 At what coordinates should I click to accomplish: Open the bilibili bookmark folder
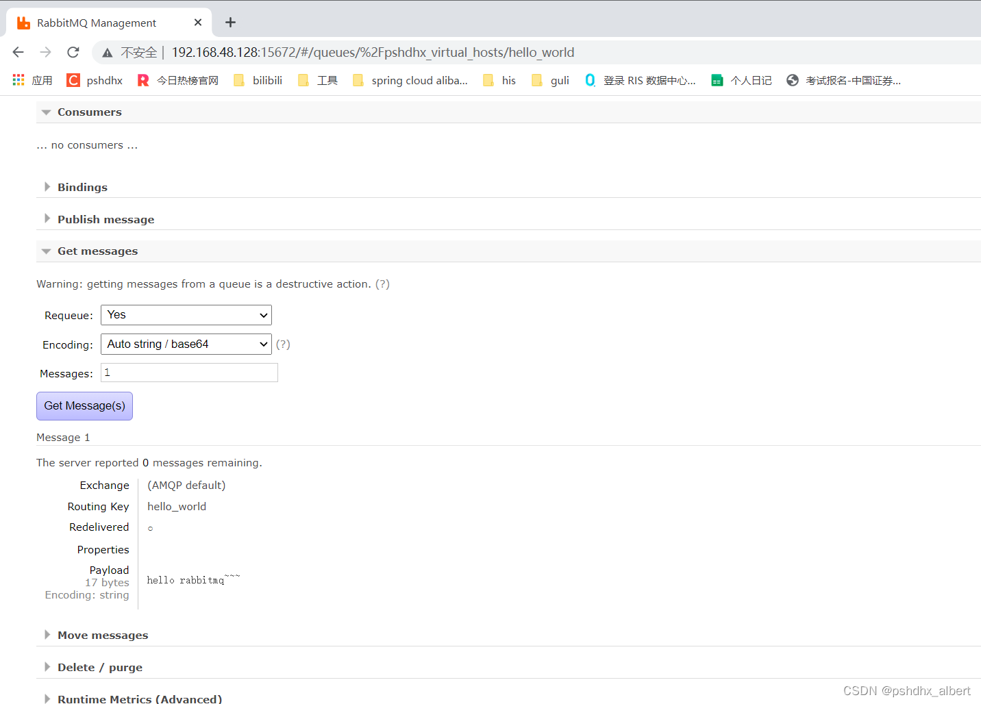(x=258, y=80)
